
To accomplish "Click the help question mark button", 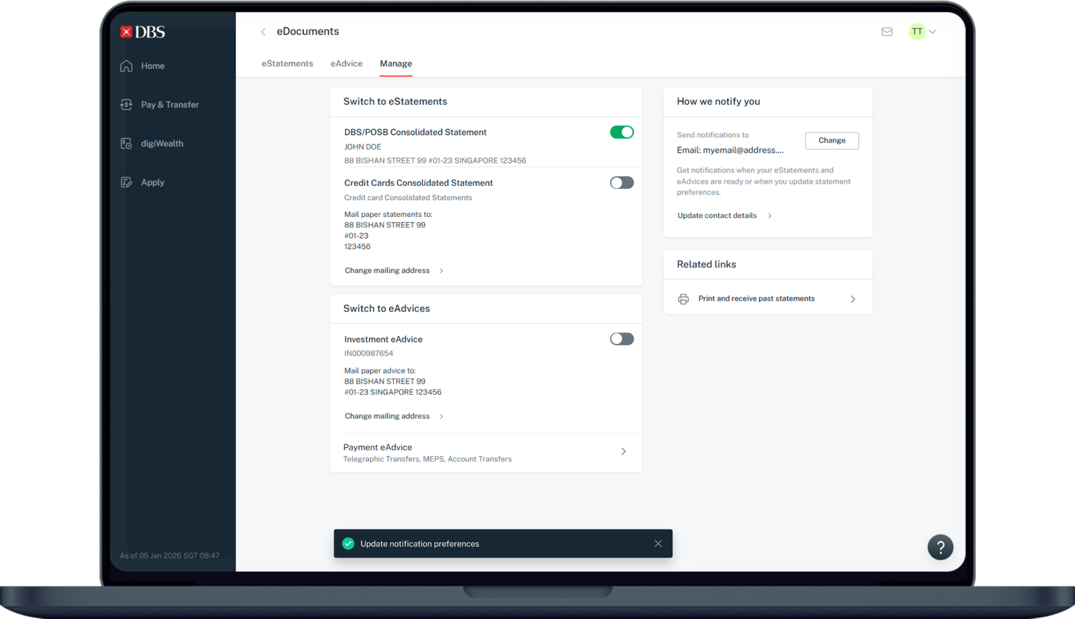I will click(x=940, y=547).
